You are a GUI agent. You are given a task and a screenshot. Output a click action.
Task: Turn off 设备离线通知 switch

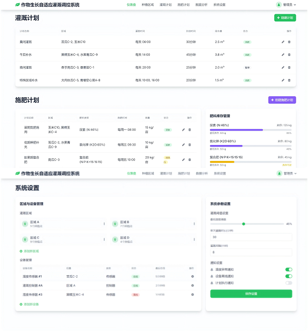coord(288,276)
